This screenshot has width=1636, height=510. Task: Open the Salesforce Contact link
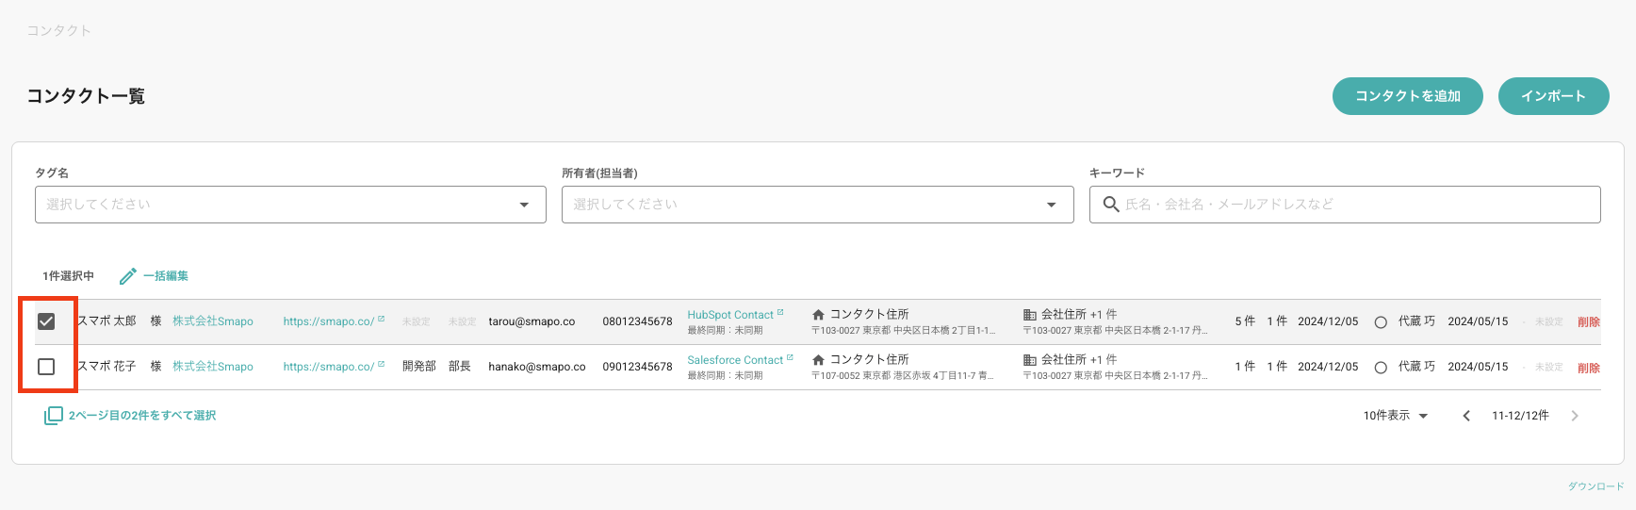point(735,360)
